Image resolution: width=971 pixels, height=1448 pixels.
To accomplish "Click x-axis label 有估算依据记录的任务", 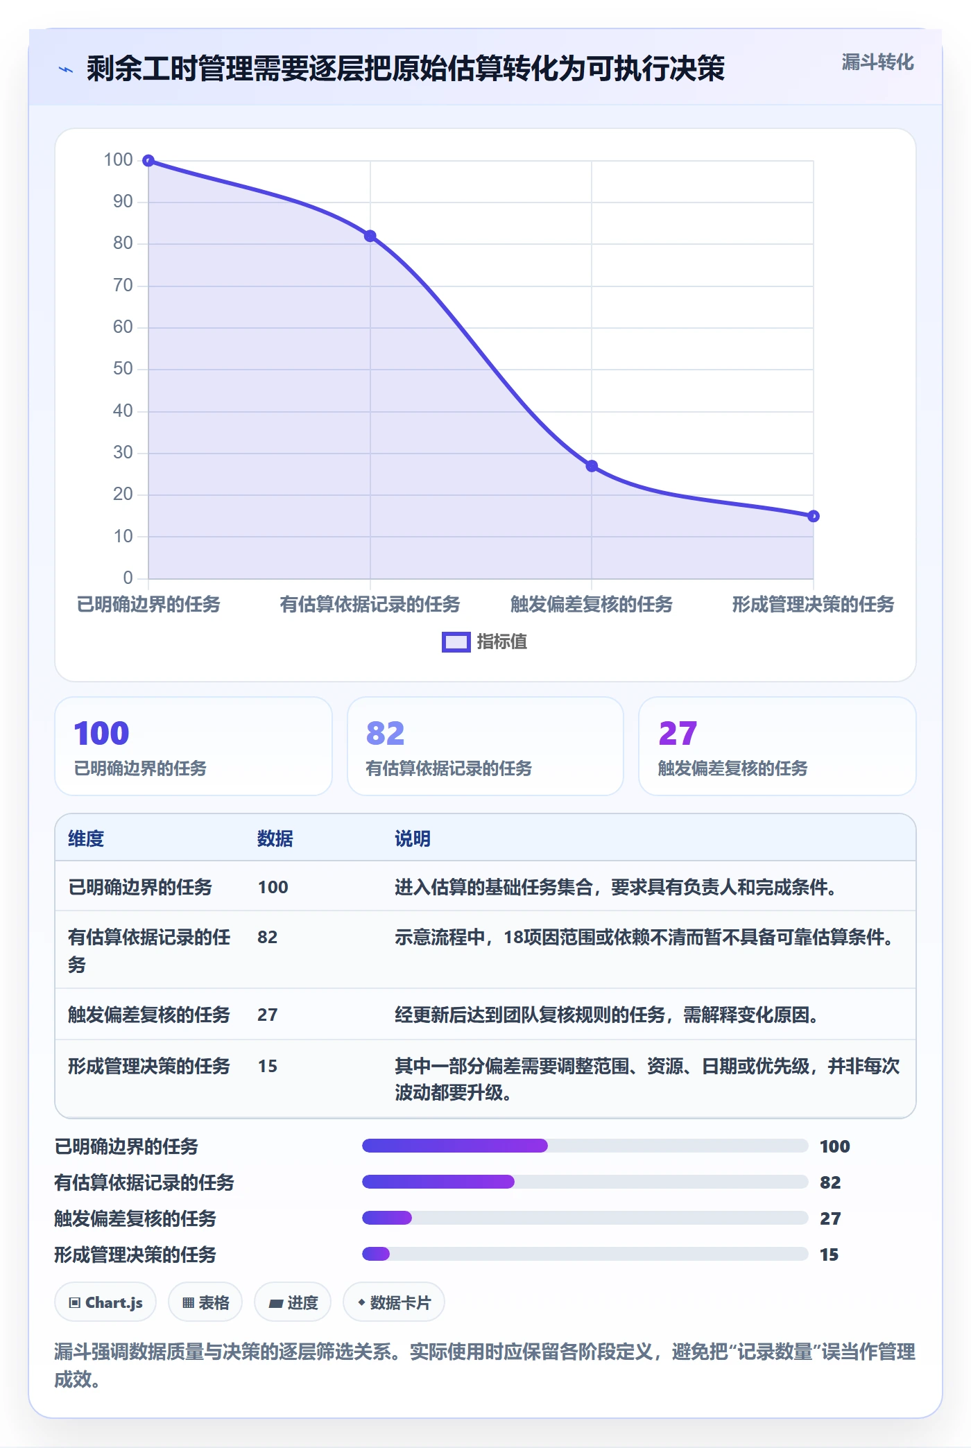I will click(370, 604).
